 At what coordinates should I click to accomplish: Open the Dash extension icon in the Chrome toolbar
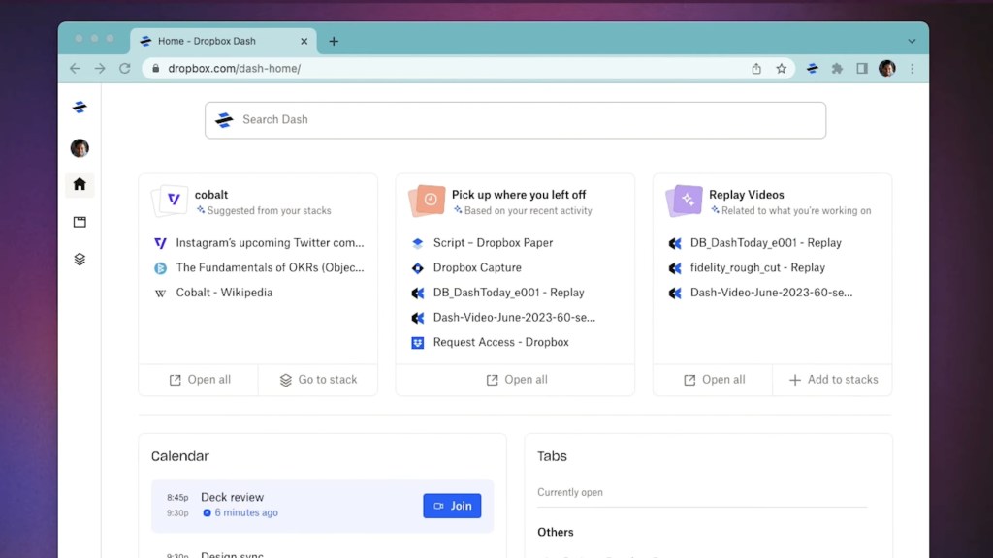813,69
